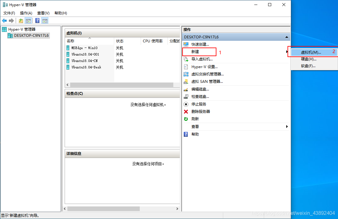The height and width of the screenshot is (219, 338).
Task: Click 删除服务器 action
Action: pyautogui.click(x=200, y=111)
